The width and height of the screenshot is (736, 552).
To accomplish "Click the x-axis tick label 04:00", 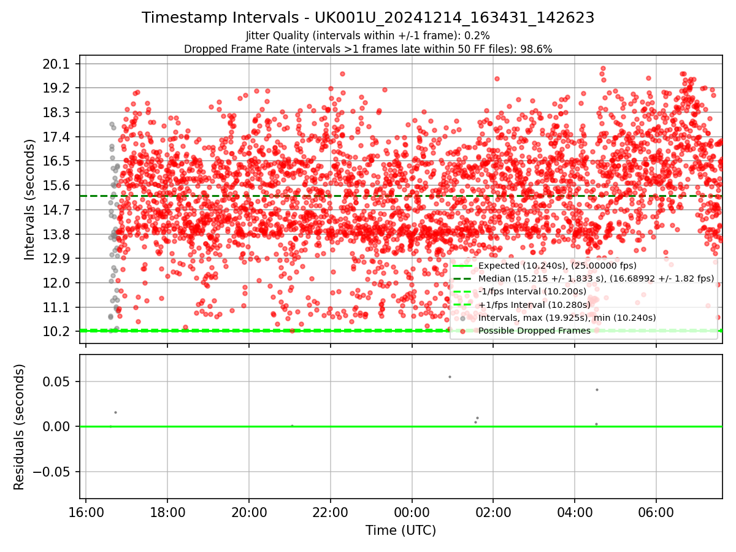I will pos(575,512).
